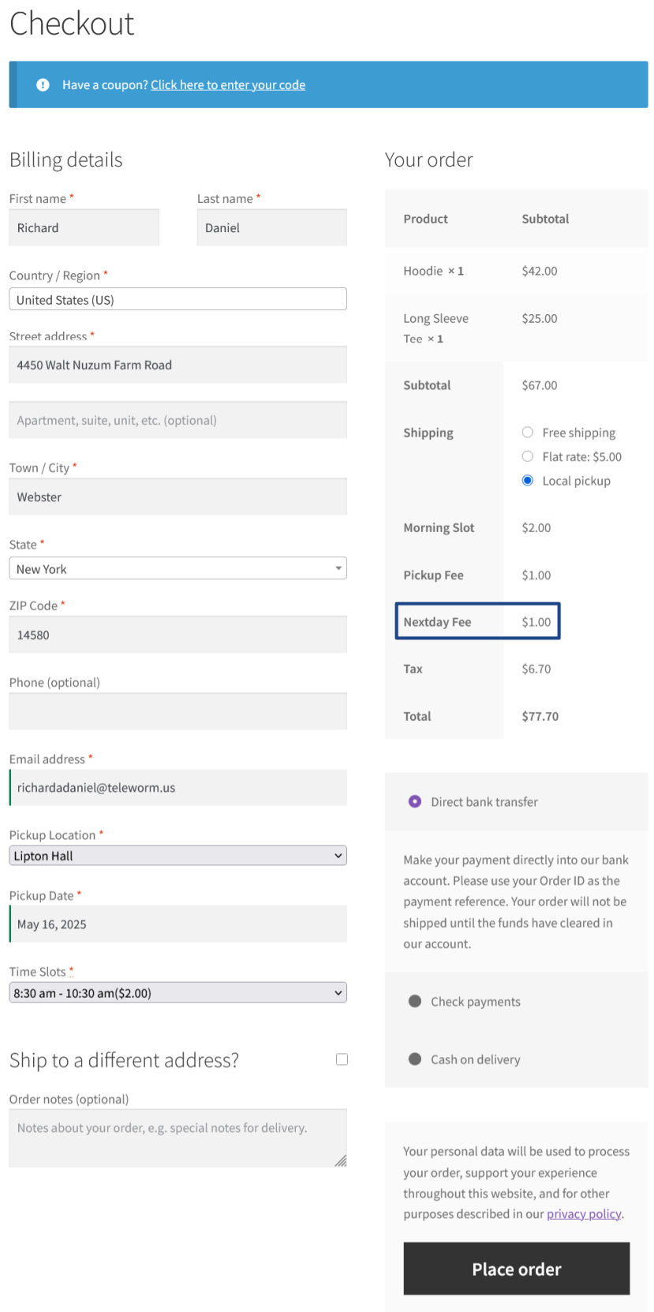Open the Country / Region dropdown

point(178,299)
